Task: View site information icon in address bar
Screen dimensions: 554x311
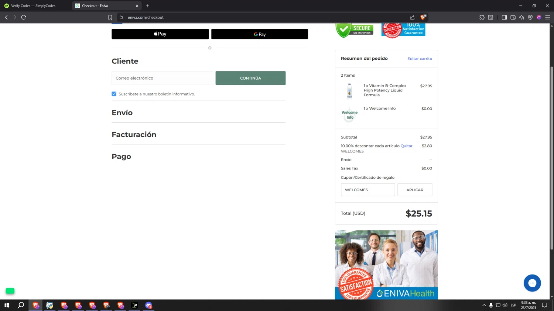Action: click(x=122, y=17)
